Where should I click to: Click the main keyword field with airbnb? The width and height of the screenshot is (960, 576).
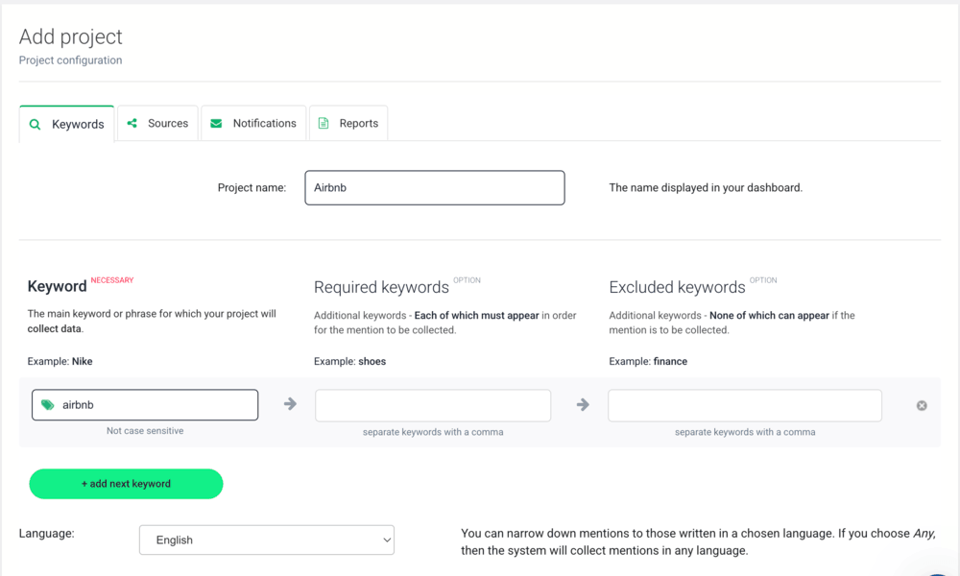tap(154, 405)
